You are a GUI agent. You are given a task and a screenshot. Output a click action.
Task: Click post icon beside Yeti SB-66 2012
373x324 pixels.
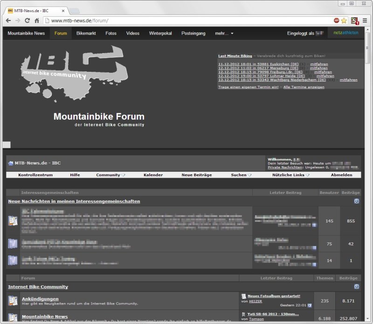pos(243,314)
